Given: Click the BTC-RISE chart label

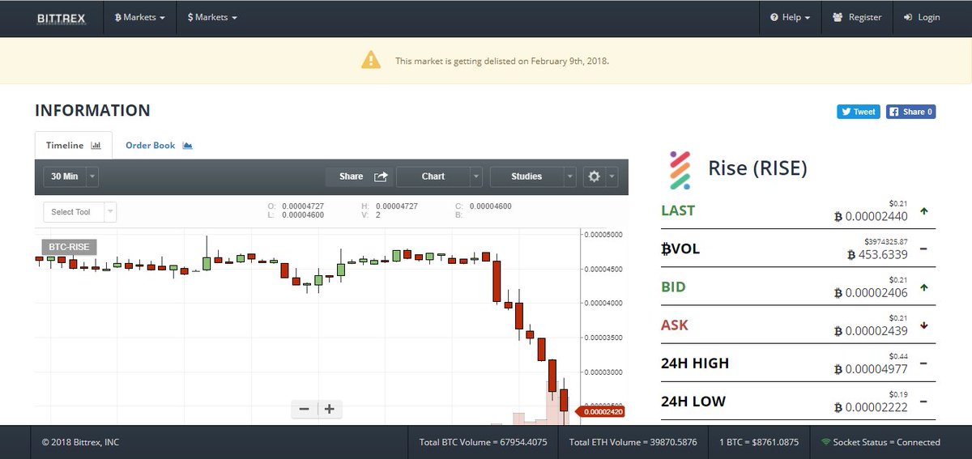Looking at the screenshot, I should (69, 247).
